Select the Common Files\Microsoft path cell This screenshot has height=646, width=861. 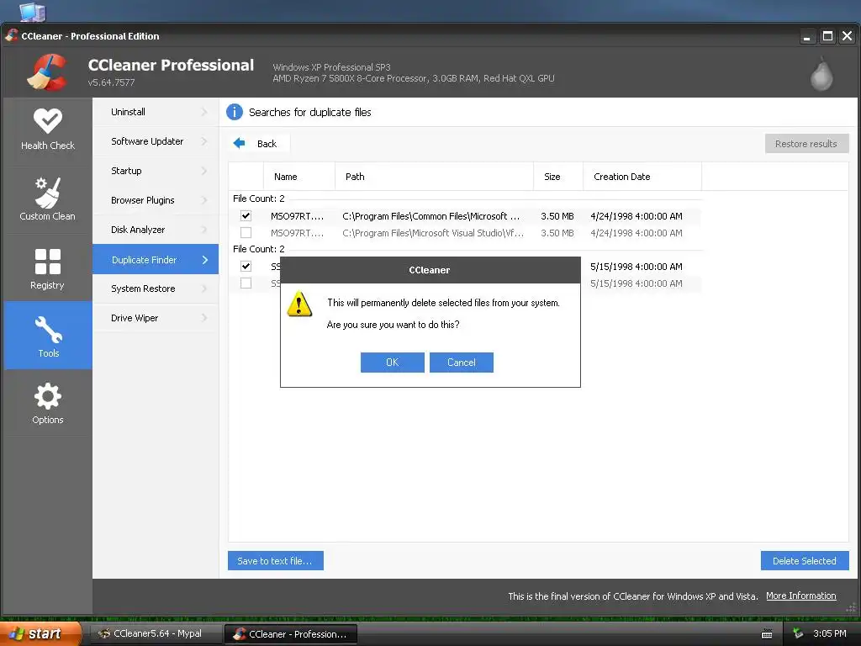(431, 216)
